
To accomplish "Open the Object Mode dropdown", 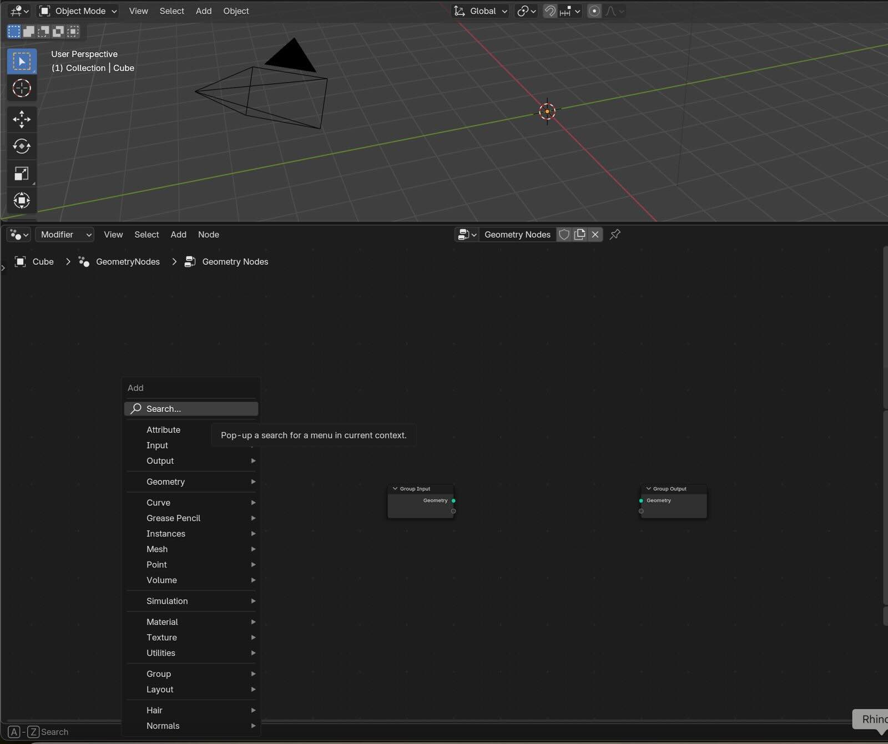I will click(78, 11).
